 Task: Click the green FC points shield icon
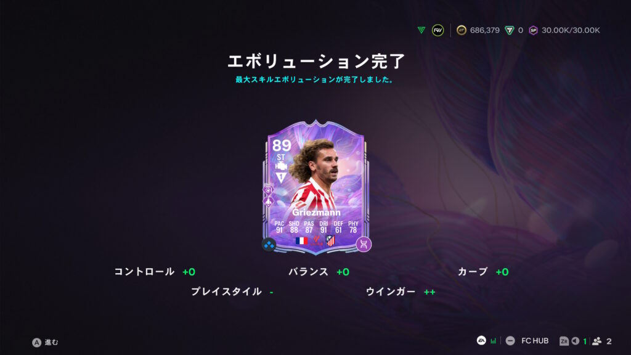click(x=509, y=30)
